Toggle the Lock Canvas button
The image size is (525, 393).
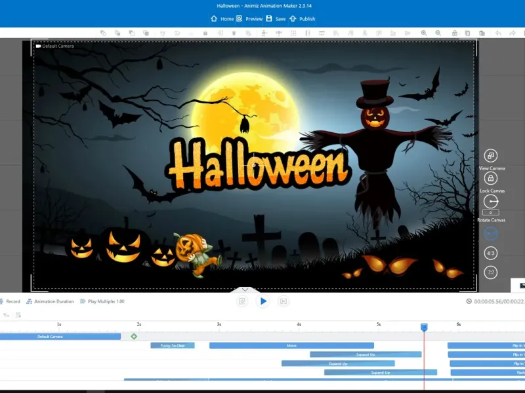490,178
